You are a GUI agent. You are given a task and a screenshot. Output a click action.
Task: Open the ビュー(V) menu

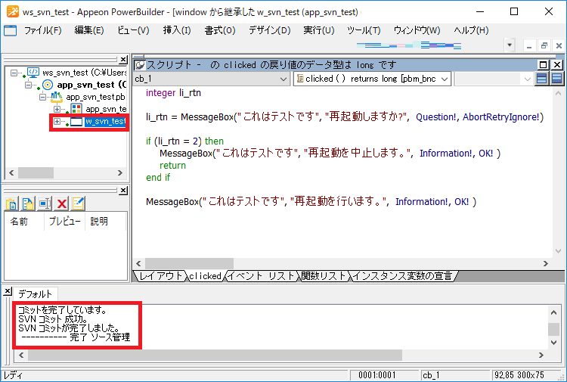133,30
